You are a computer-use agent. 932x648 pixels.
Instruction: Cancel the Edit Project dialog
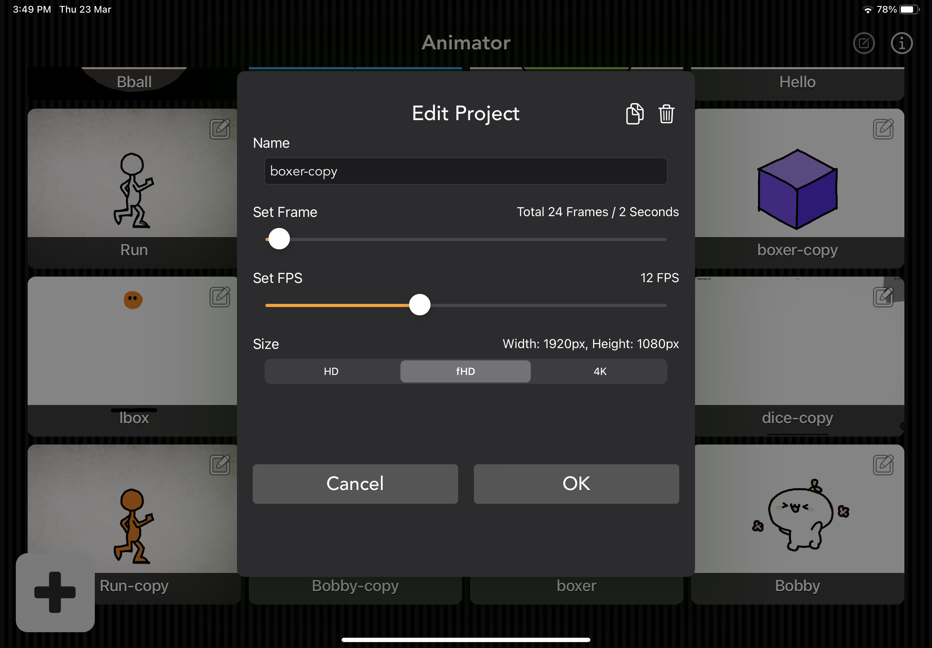click(355, 484)
